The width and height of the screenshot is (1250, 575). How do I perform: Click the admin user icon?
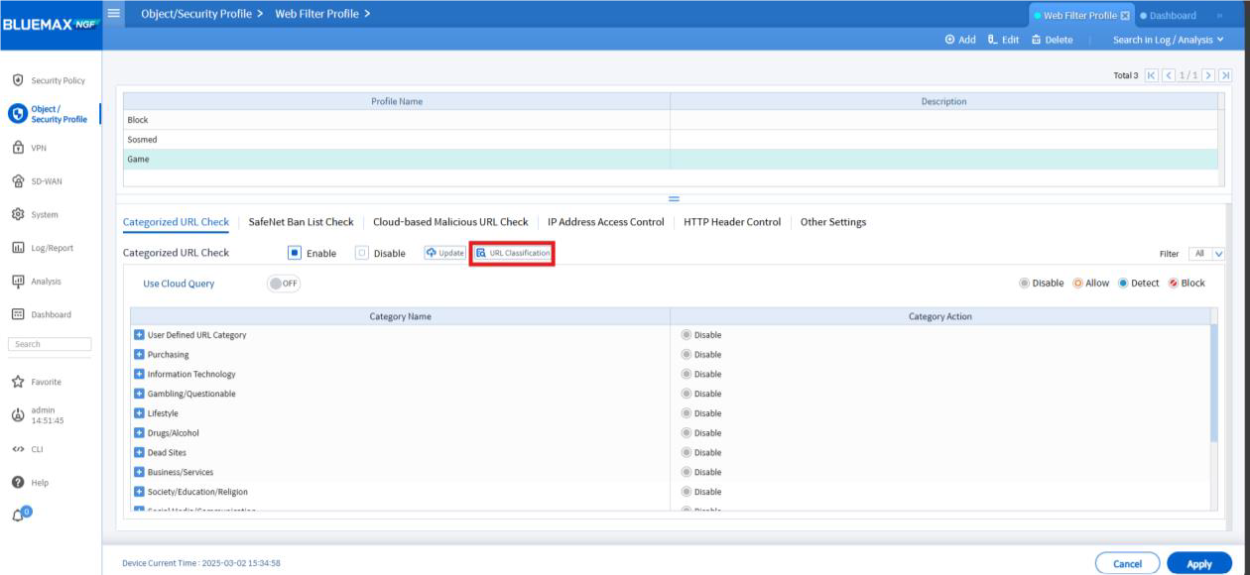coord(18,415)
